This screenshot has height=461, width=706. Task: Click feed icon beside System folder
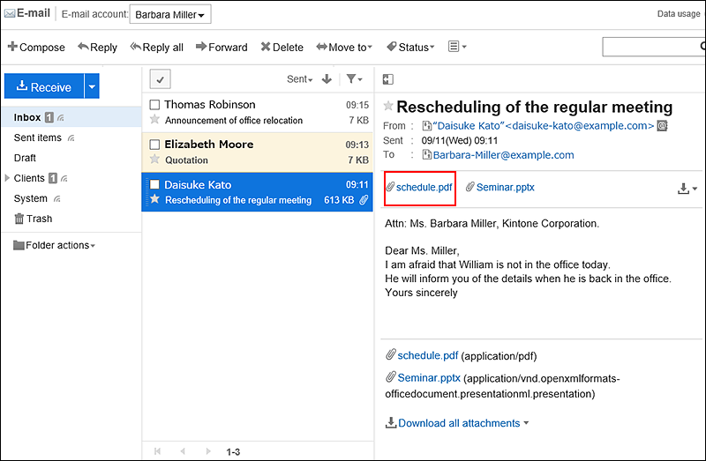tap(57, 199)
